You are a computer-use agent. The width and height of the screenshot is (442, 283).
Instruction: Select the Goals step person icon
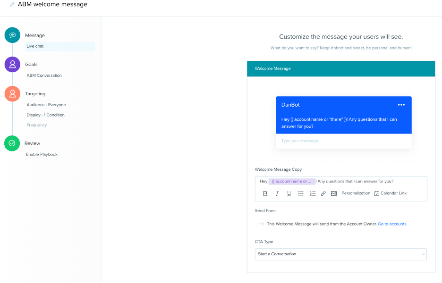coord(12,65)
